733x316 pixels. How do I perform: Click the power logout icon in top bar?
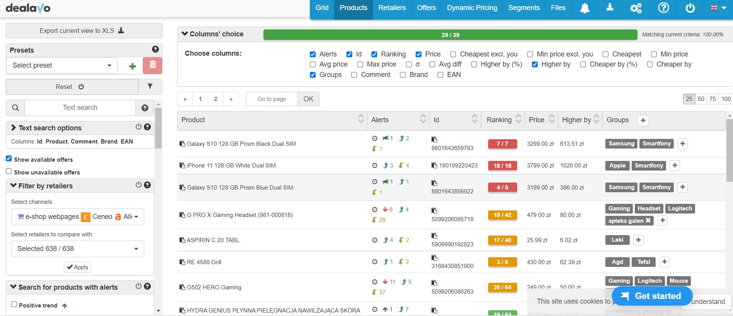690,8
